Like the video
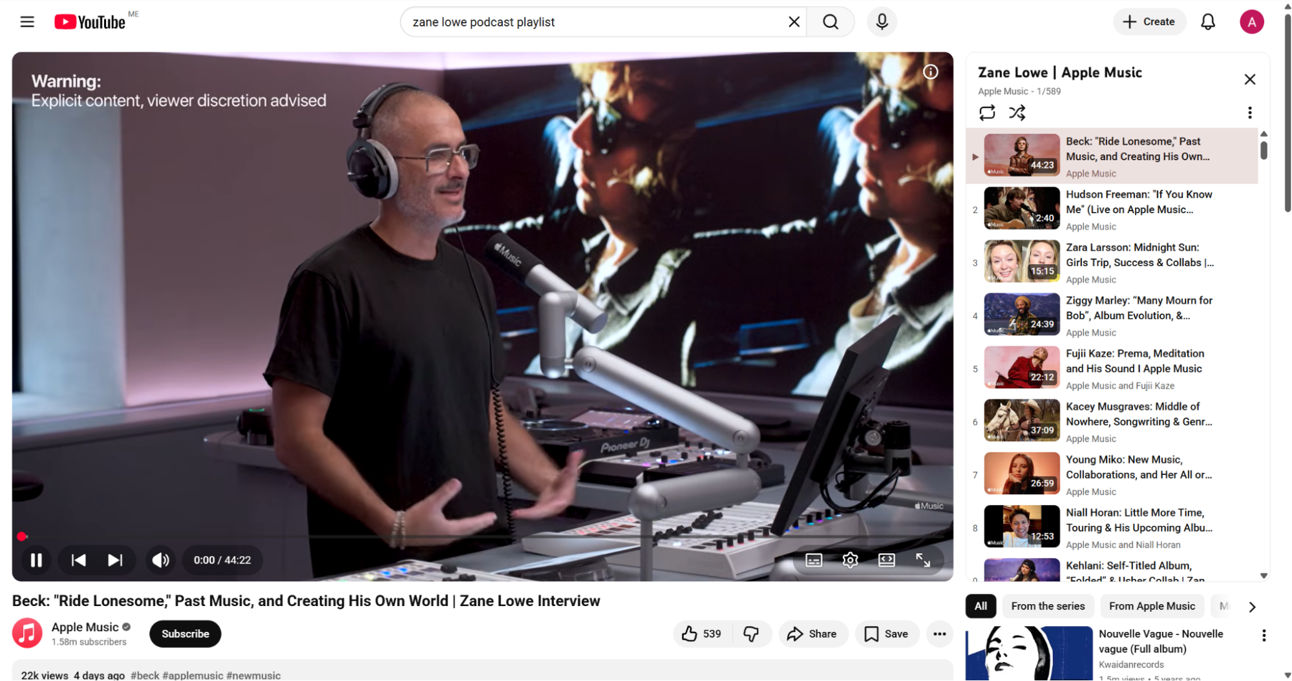 click(x=703, y=634)
